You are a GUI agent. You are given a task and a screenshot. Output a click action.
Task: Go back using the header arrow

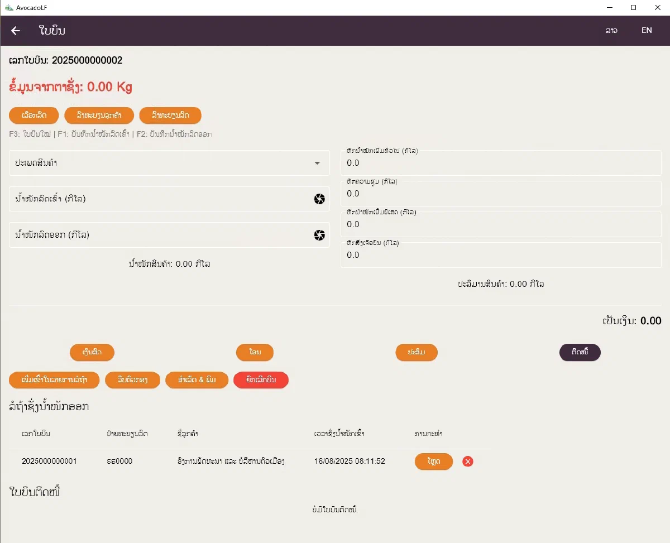(16, 31)
